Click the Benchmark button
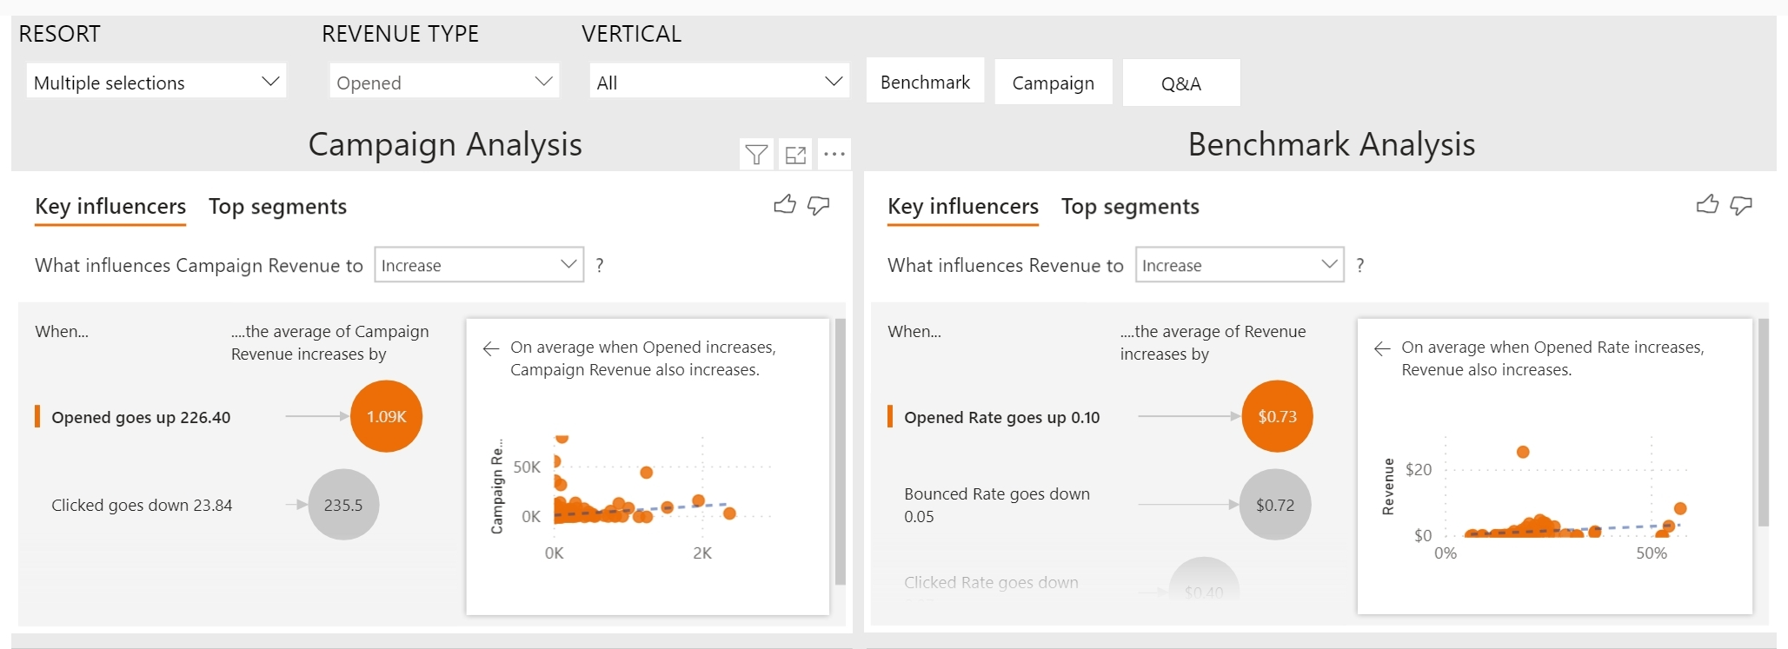The height and width of the screenshot is (649, 1788). coord(925,82)
